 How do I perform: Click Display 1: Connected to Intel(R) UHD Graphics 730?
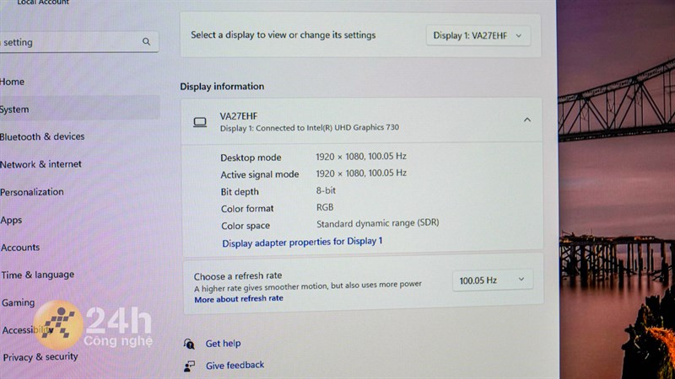point(310,128)
